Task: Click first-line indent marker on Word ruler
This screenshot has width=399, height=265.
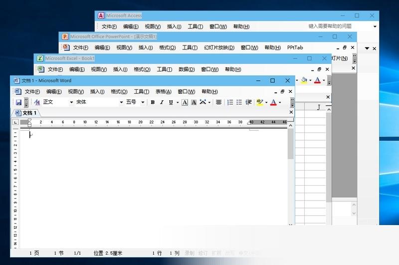Action: click(29, 120)
